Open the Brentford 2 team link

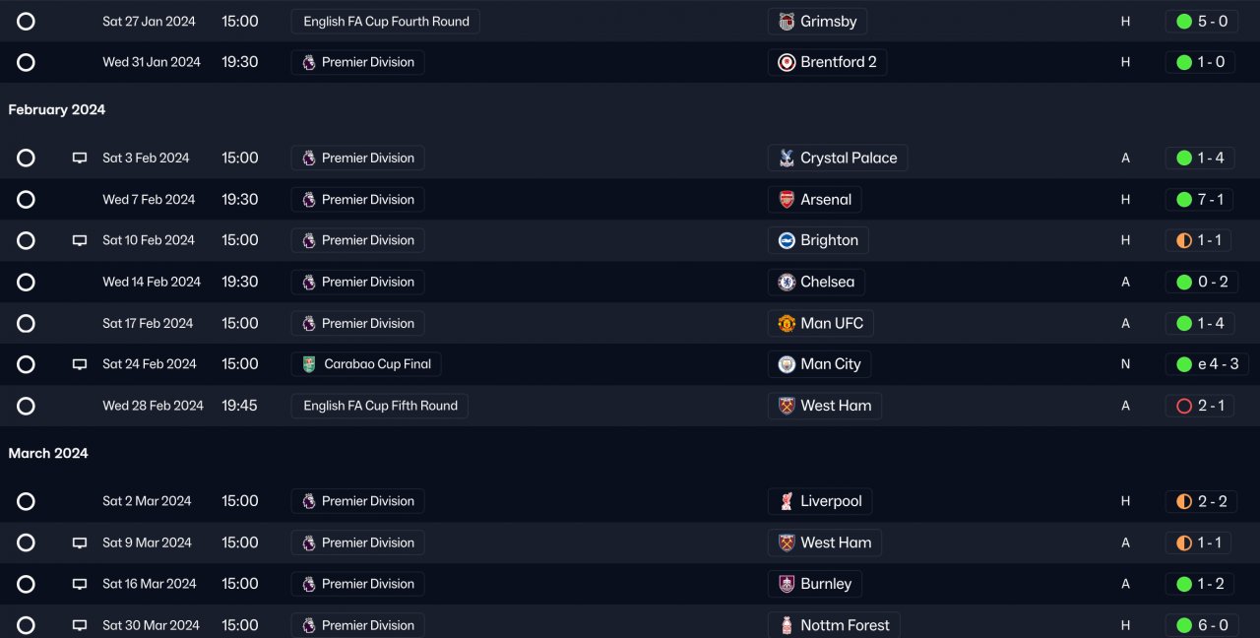click(x=827, y=62)
